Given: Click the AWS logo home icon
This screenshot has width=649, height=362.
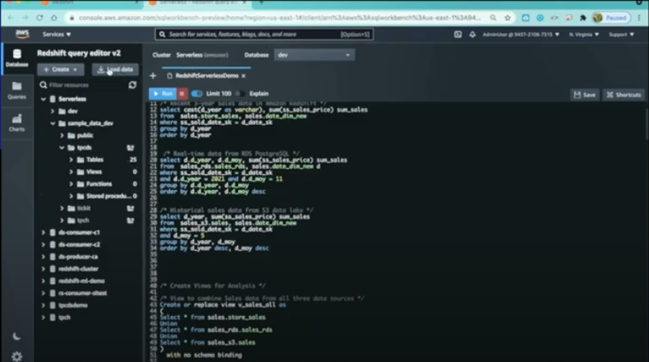Looking at the screenshot, I should 23,35.
